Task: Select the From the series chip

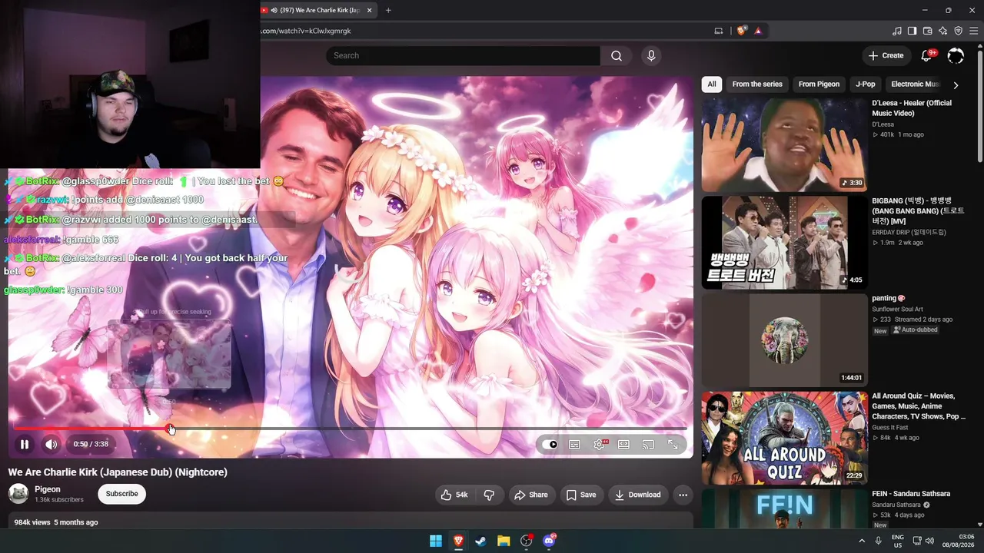Action: click(x=757, y=84)
